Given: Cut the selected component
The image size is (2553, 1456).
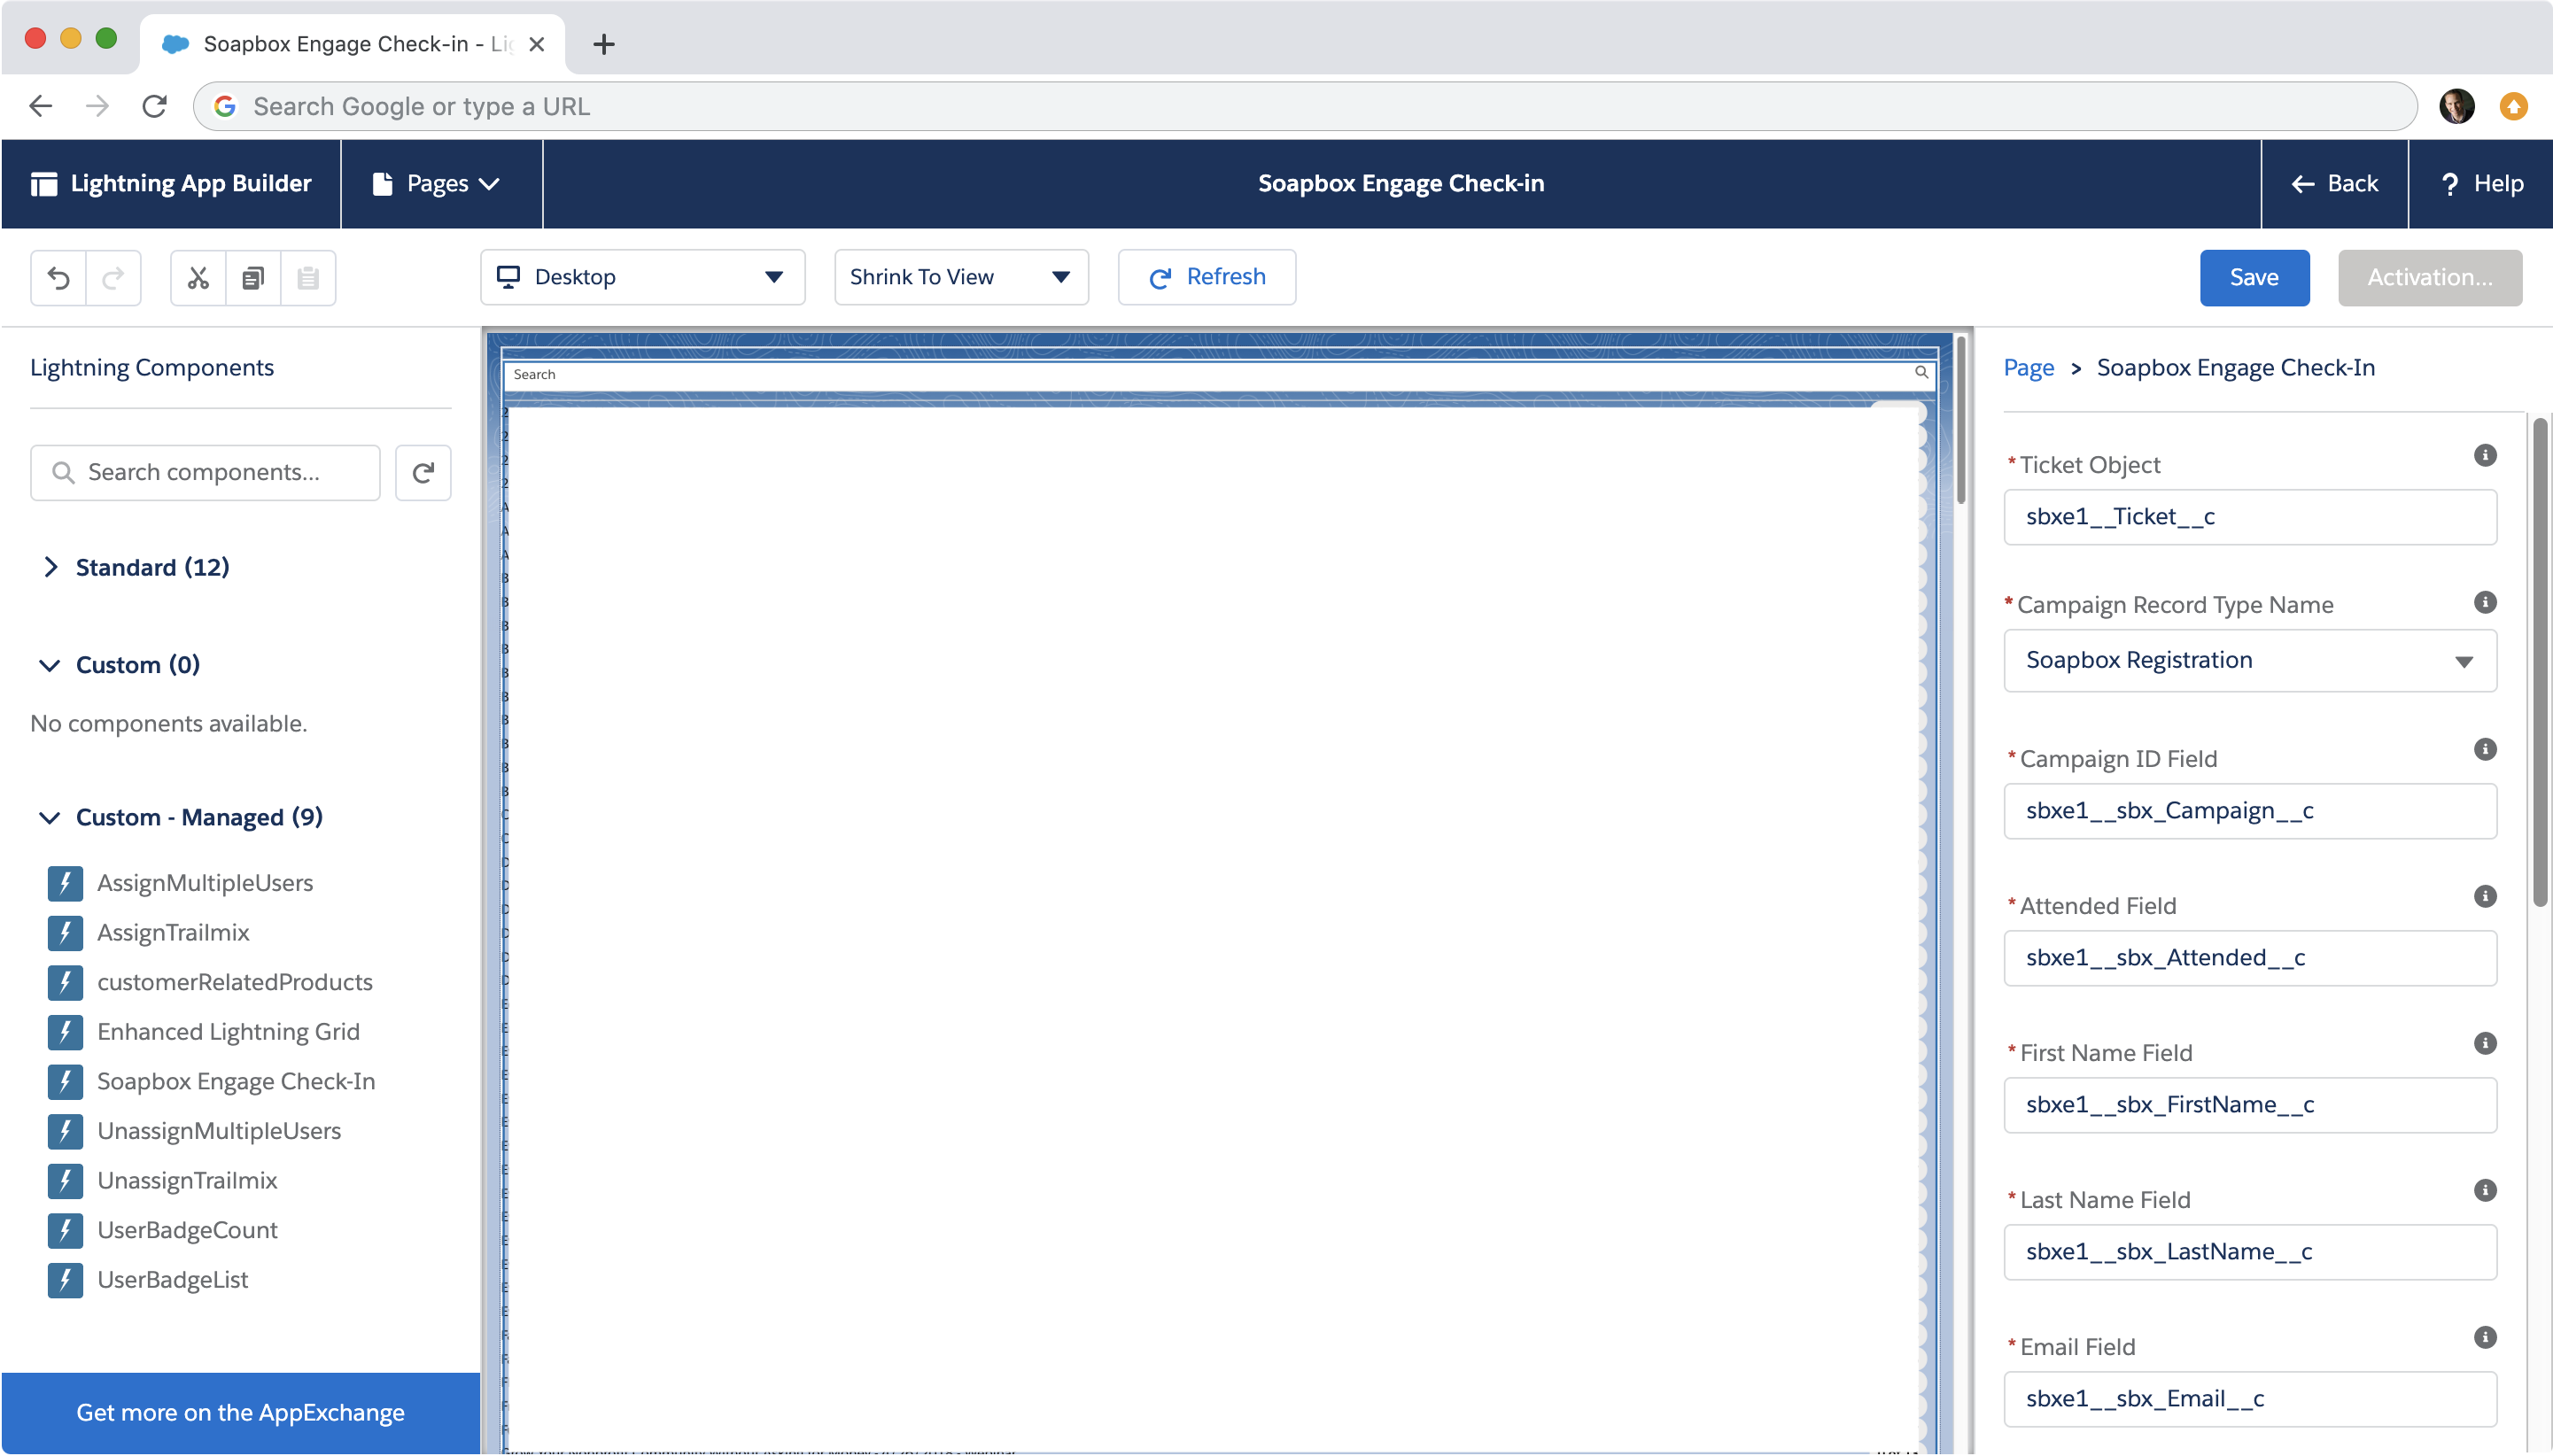Looking at the screenshot, I should (198, 277).
